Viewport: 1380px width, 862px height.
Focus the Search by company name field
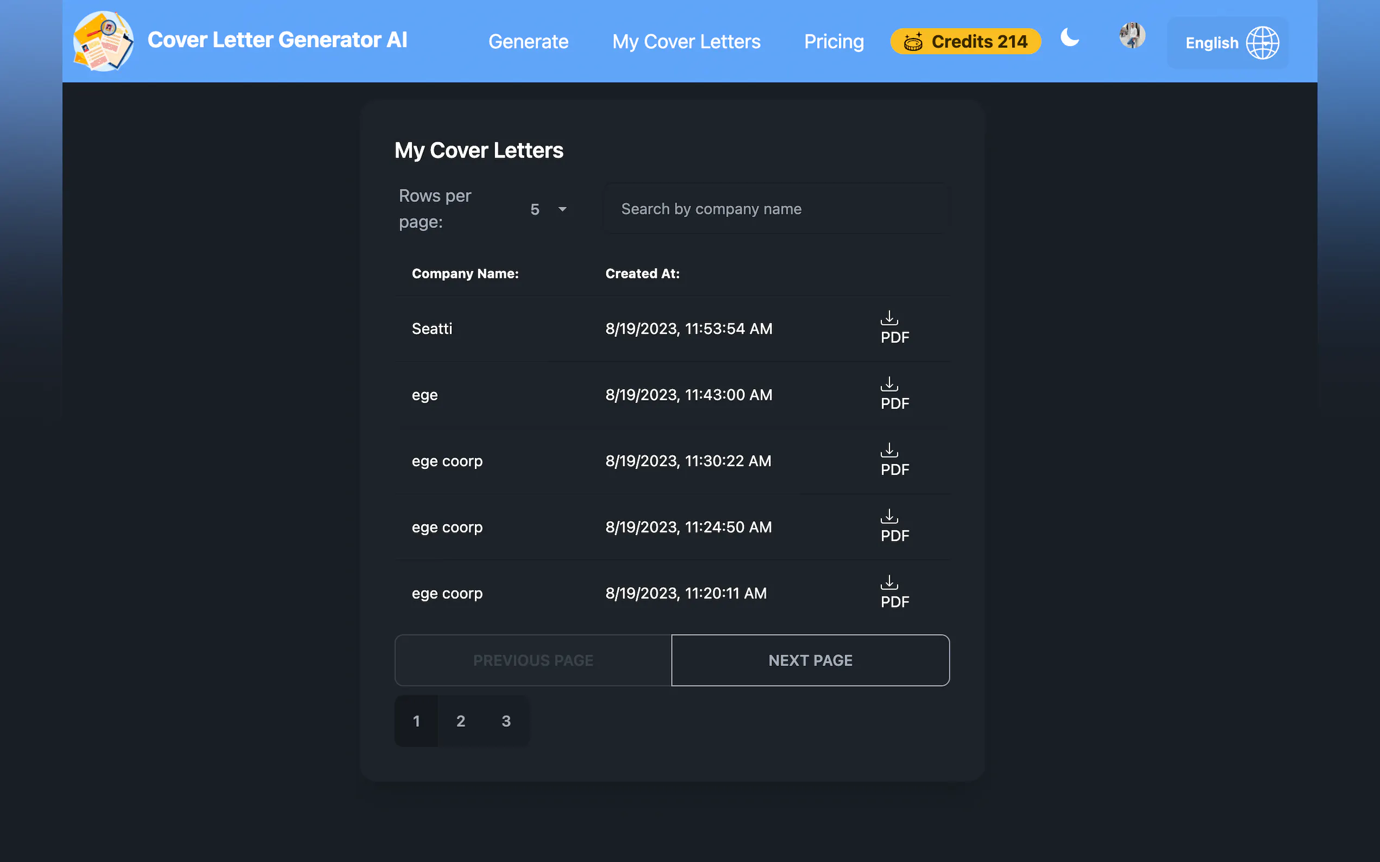(x=776, y=209)
